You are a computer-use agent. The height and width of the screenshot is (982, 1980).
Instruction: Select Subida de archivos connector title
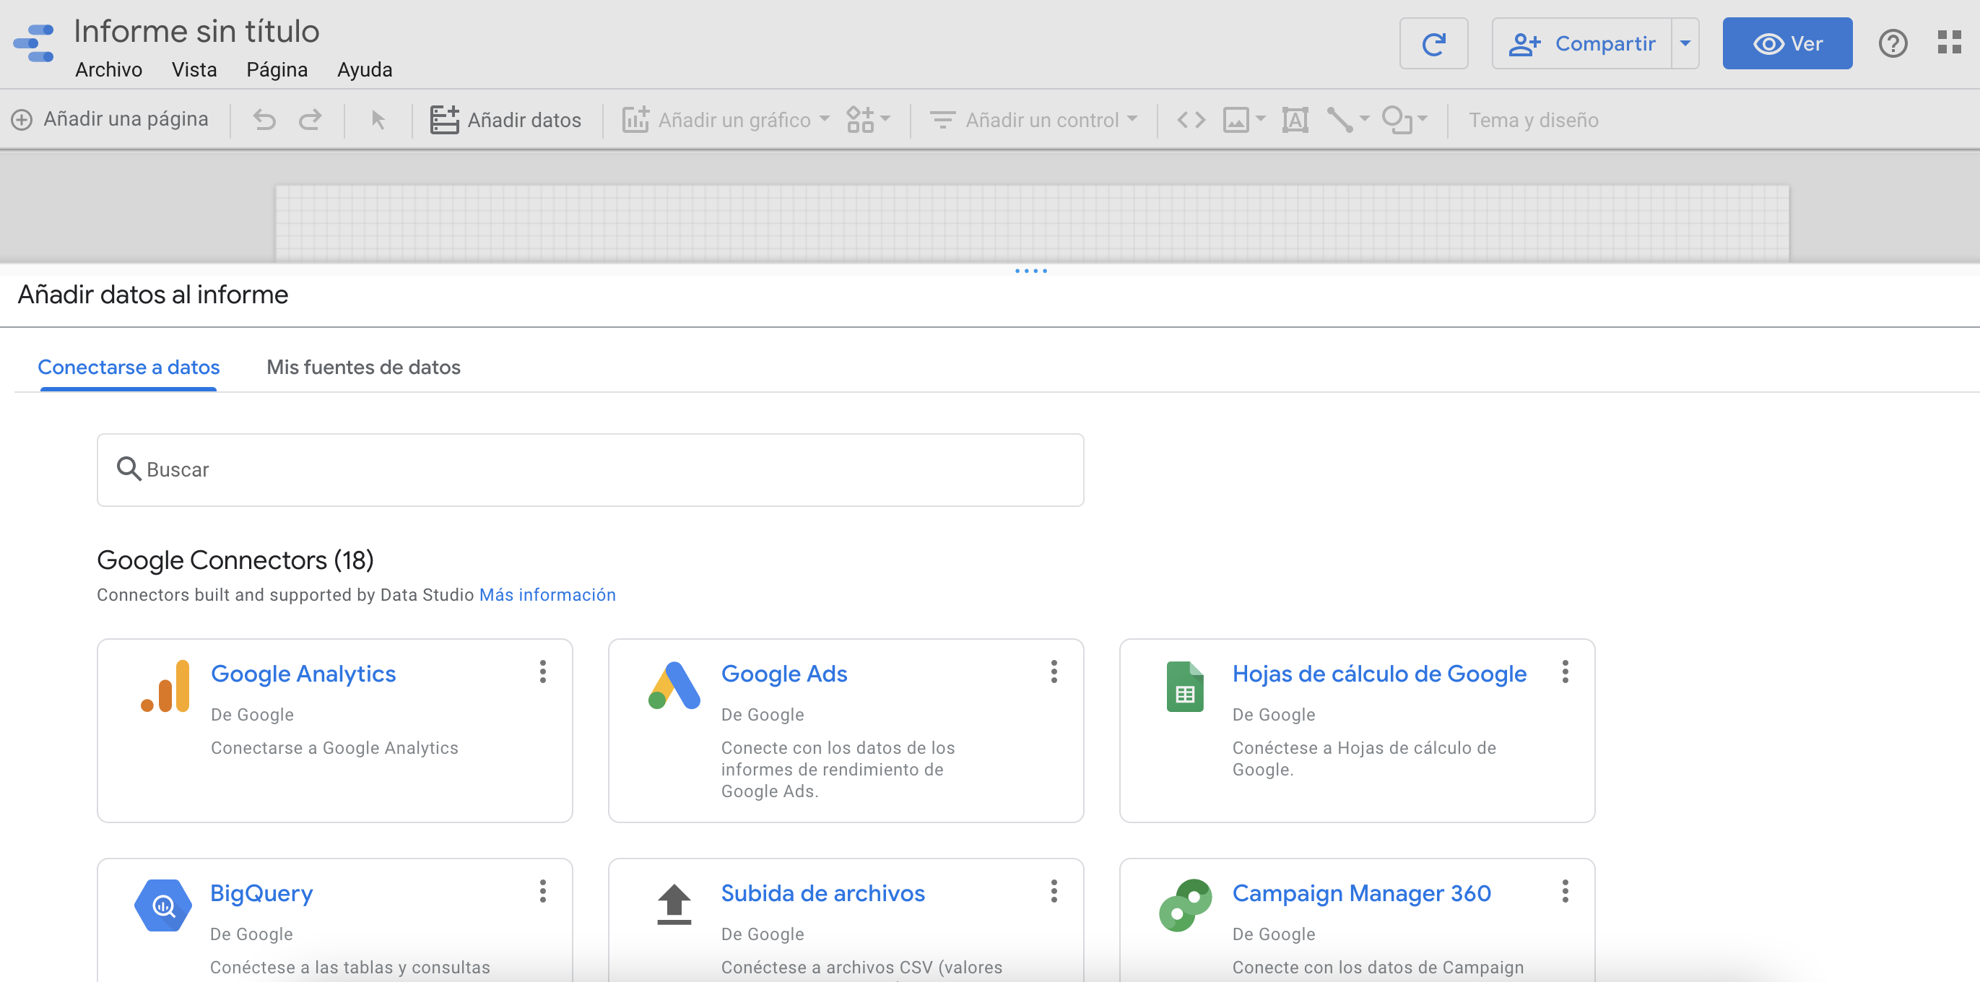click(x=822, y=894)
